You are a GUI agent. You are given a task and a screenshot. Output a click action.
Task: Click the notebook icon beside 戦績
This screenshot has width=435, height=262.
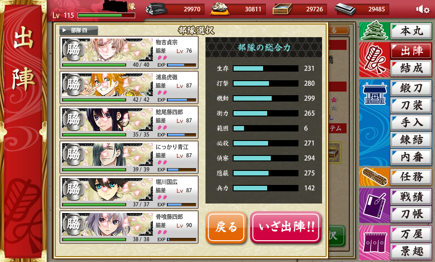point(375,205)
